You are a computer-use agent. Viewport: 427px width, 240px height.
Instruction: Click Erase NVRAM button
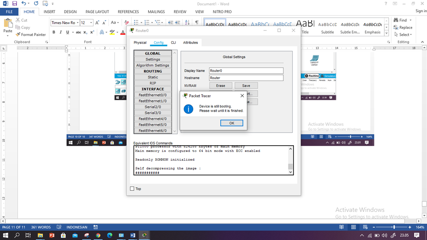[221, 85]
